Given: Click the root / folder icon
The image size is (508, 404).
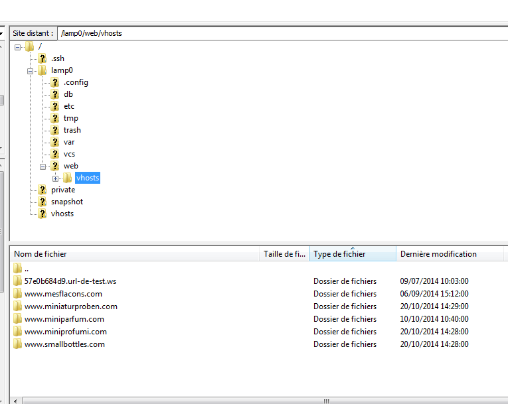Looking at the screenshot, I should [x=29, y=46].
